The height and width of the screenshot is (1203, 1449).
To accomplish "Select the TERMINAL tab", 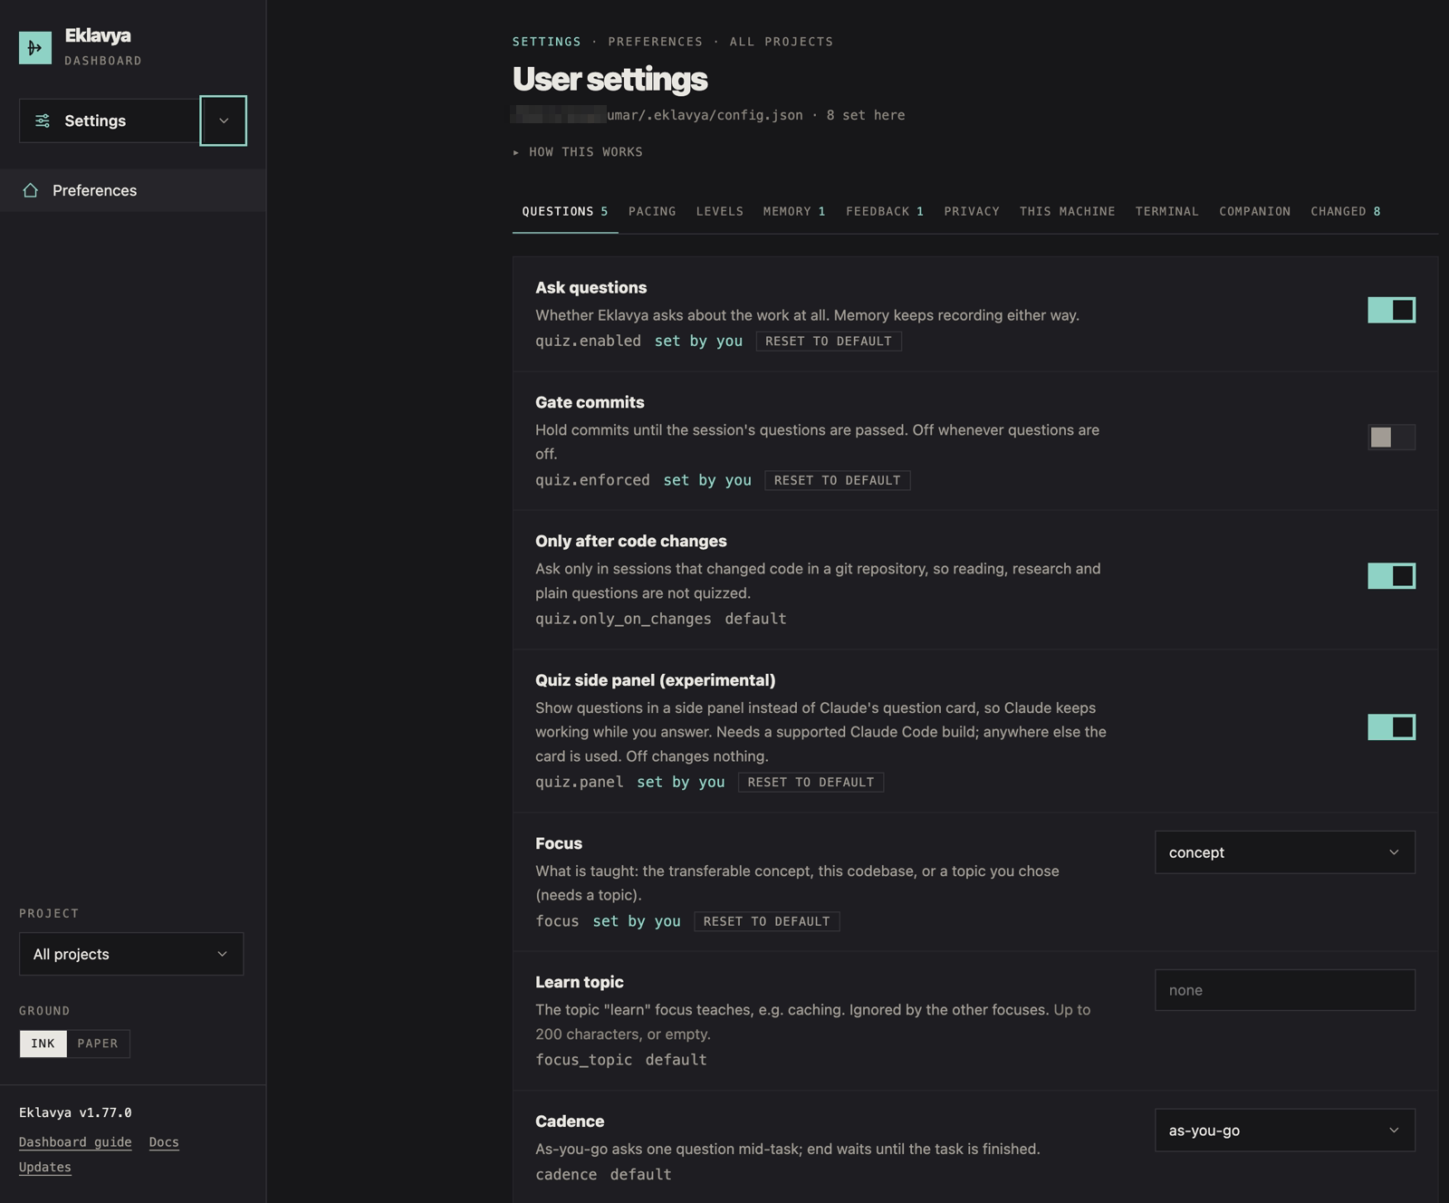I will pos(1167,211).
